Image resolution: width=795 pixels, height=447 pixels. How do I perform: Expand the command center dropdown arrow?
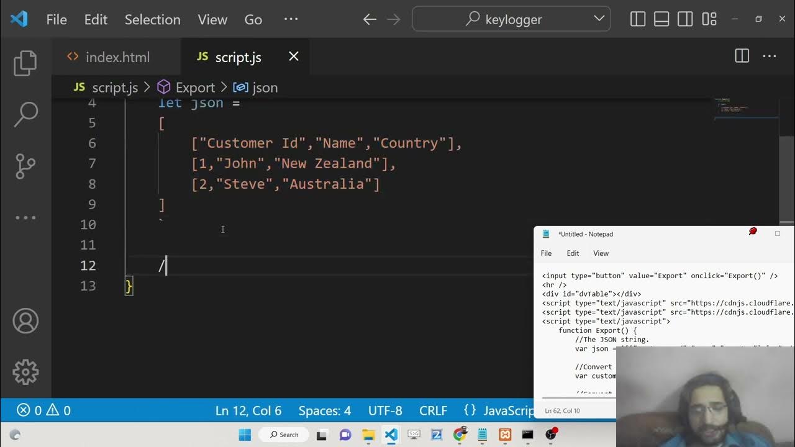click(599, 19)
